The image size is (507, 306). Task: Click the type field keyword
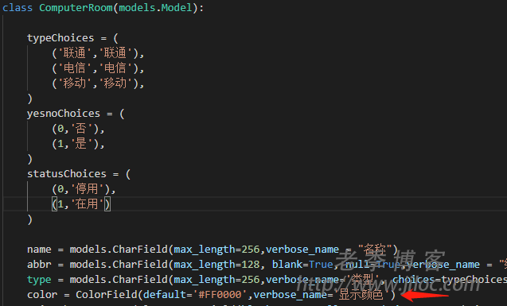(x=39, y=280)
